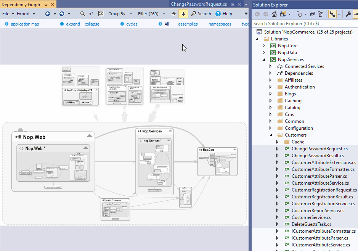Switch to the ChangePasswordRequest.cs tab
Image resolution: width=358 pixels, height=251 pixels.
pyautogui.click(x=199, y=4)
